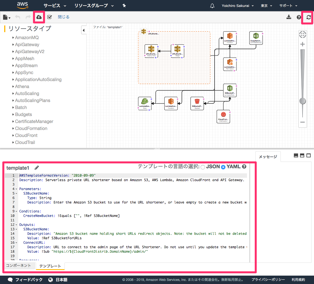
Task: Select the LambdaSho... Permission node
Action: (230, 64)
